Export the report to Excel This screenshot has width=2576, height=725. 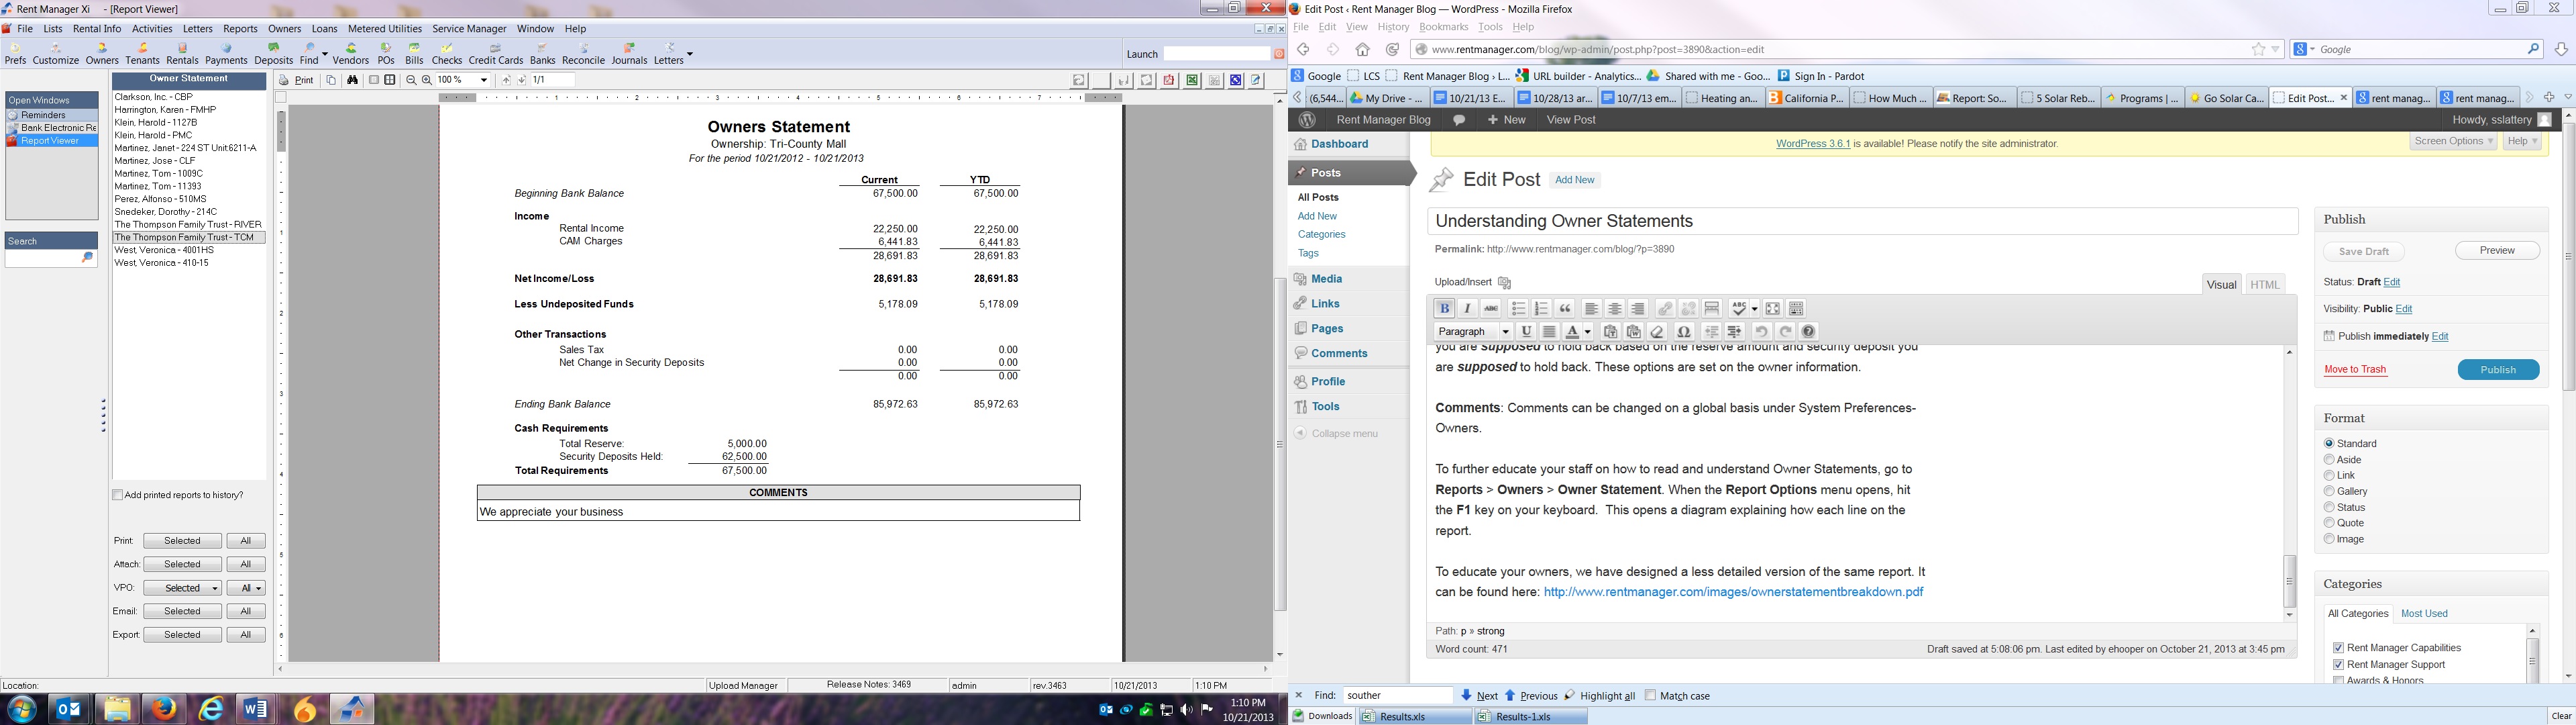pyautogui.click(x=1192, y=80)
